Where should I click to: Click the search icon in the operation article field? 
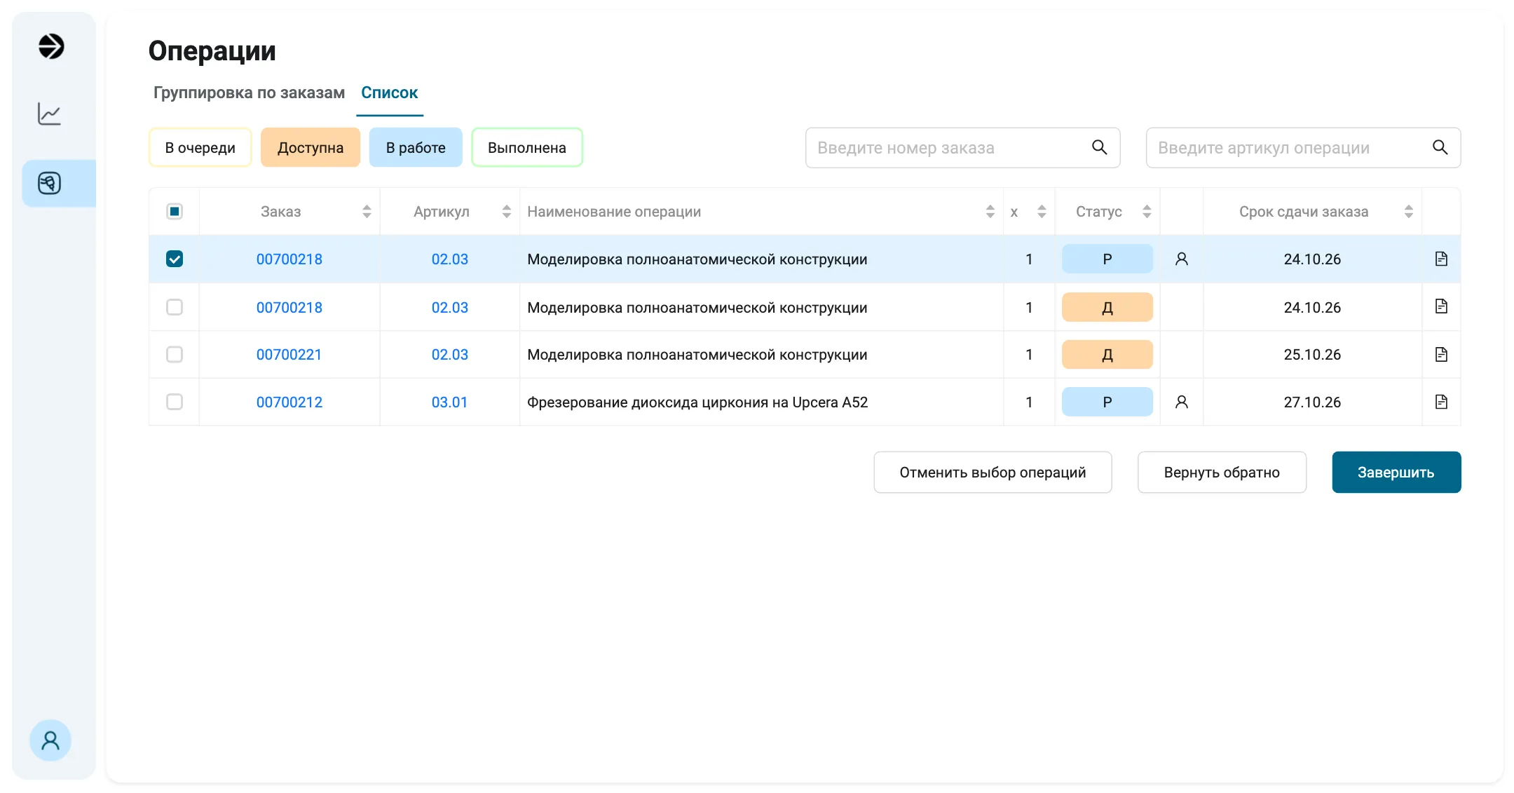coord(1440,147)
